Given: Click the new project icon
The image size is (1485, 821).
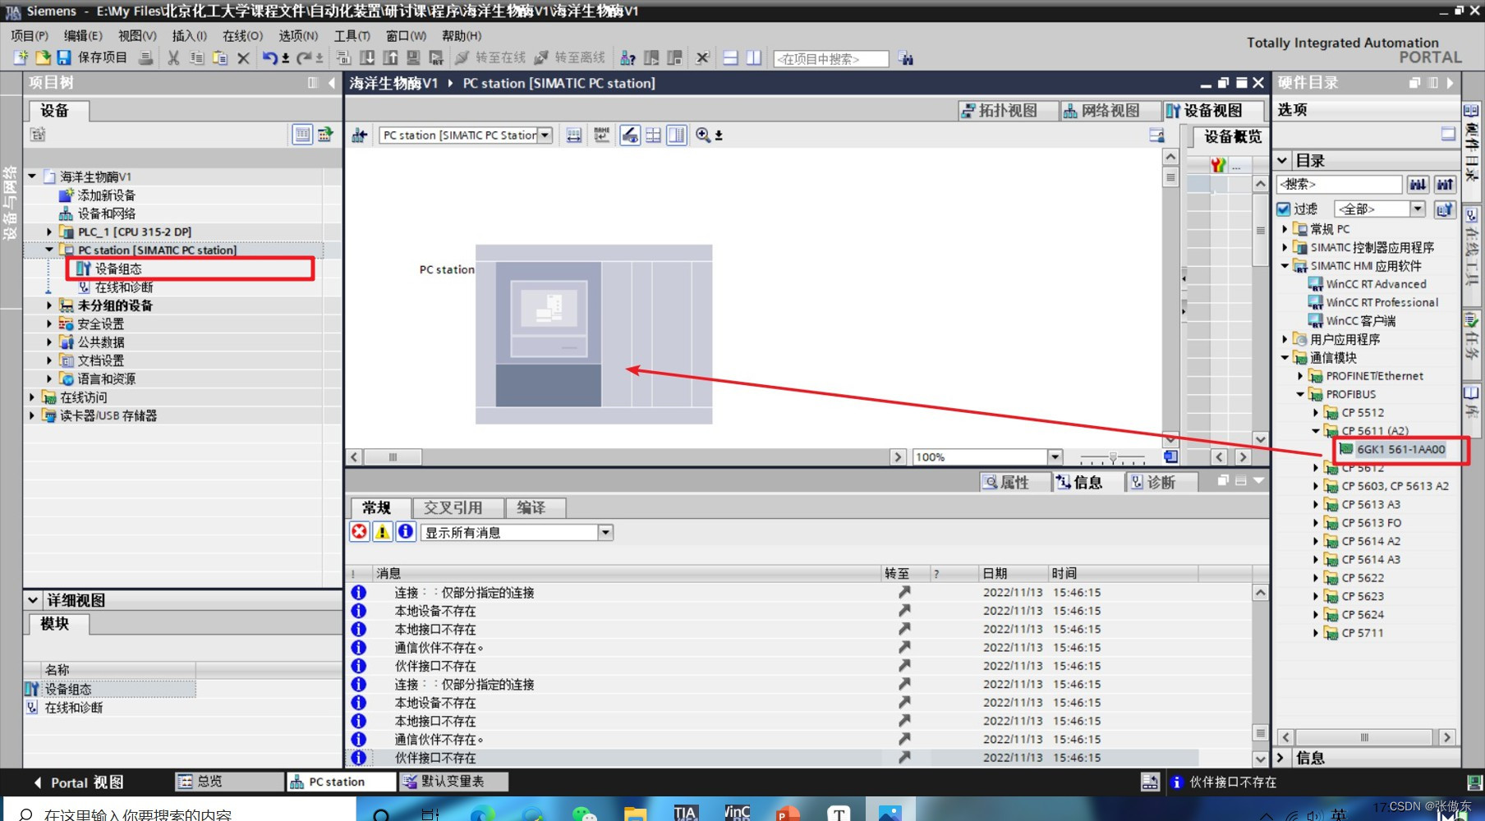Looking at the screenshot, I should coord(21,57).
